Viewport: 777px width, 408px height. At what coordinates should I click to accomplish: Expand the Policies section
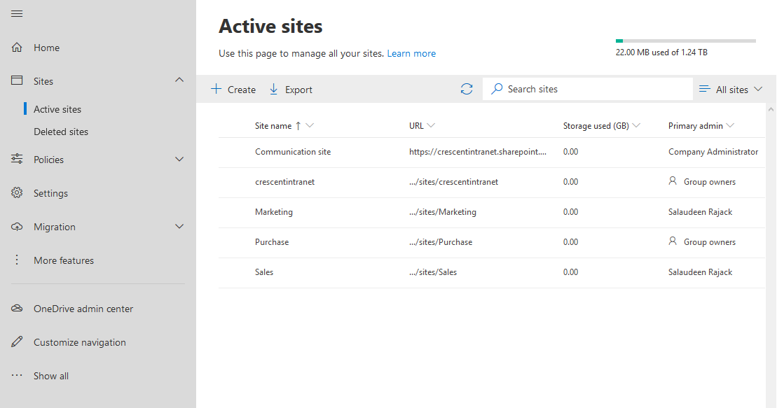[179, 159]
